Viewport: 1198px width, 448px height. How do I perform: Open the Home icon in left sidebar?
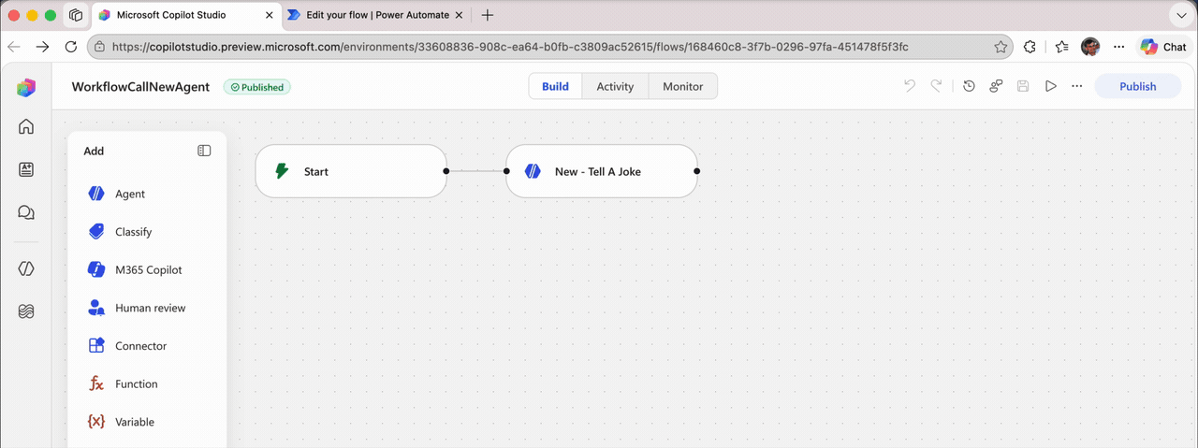26,126
